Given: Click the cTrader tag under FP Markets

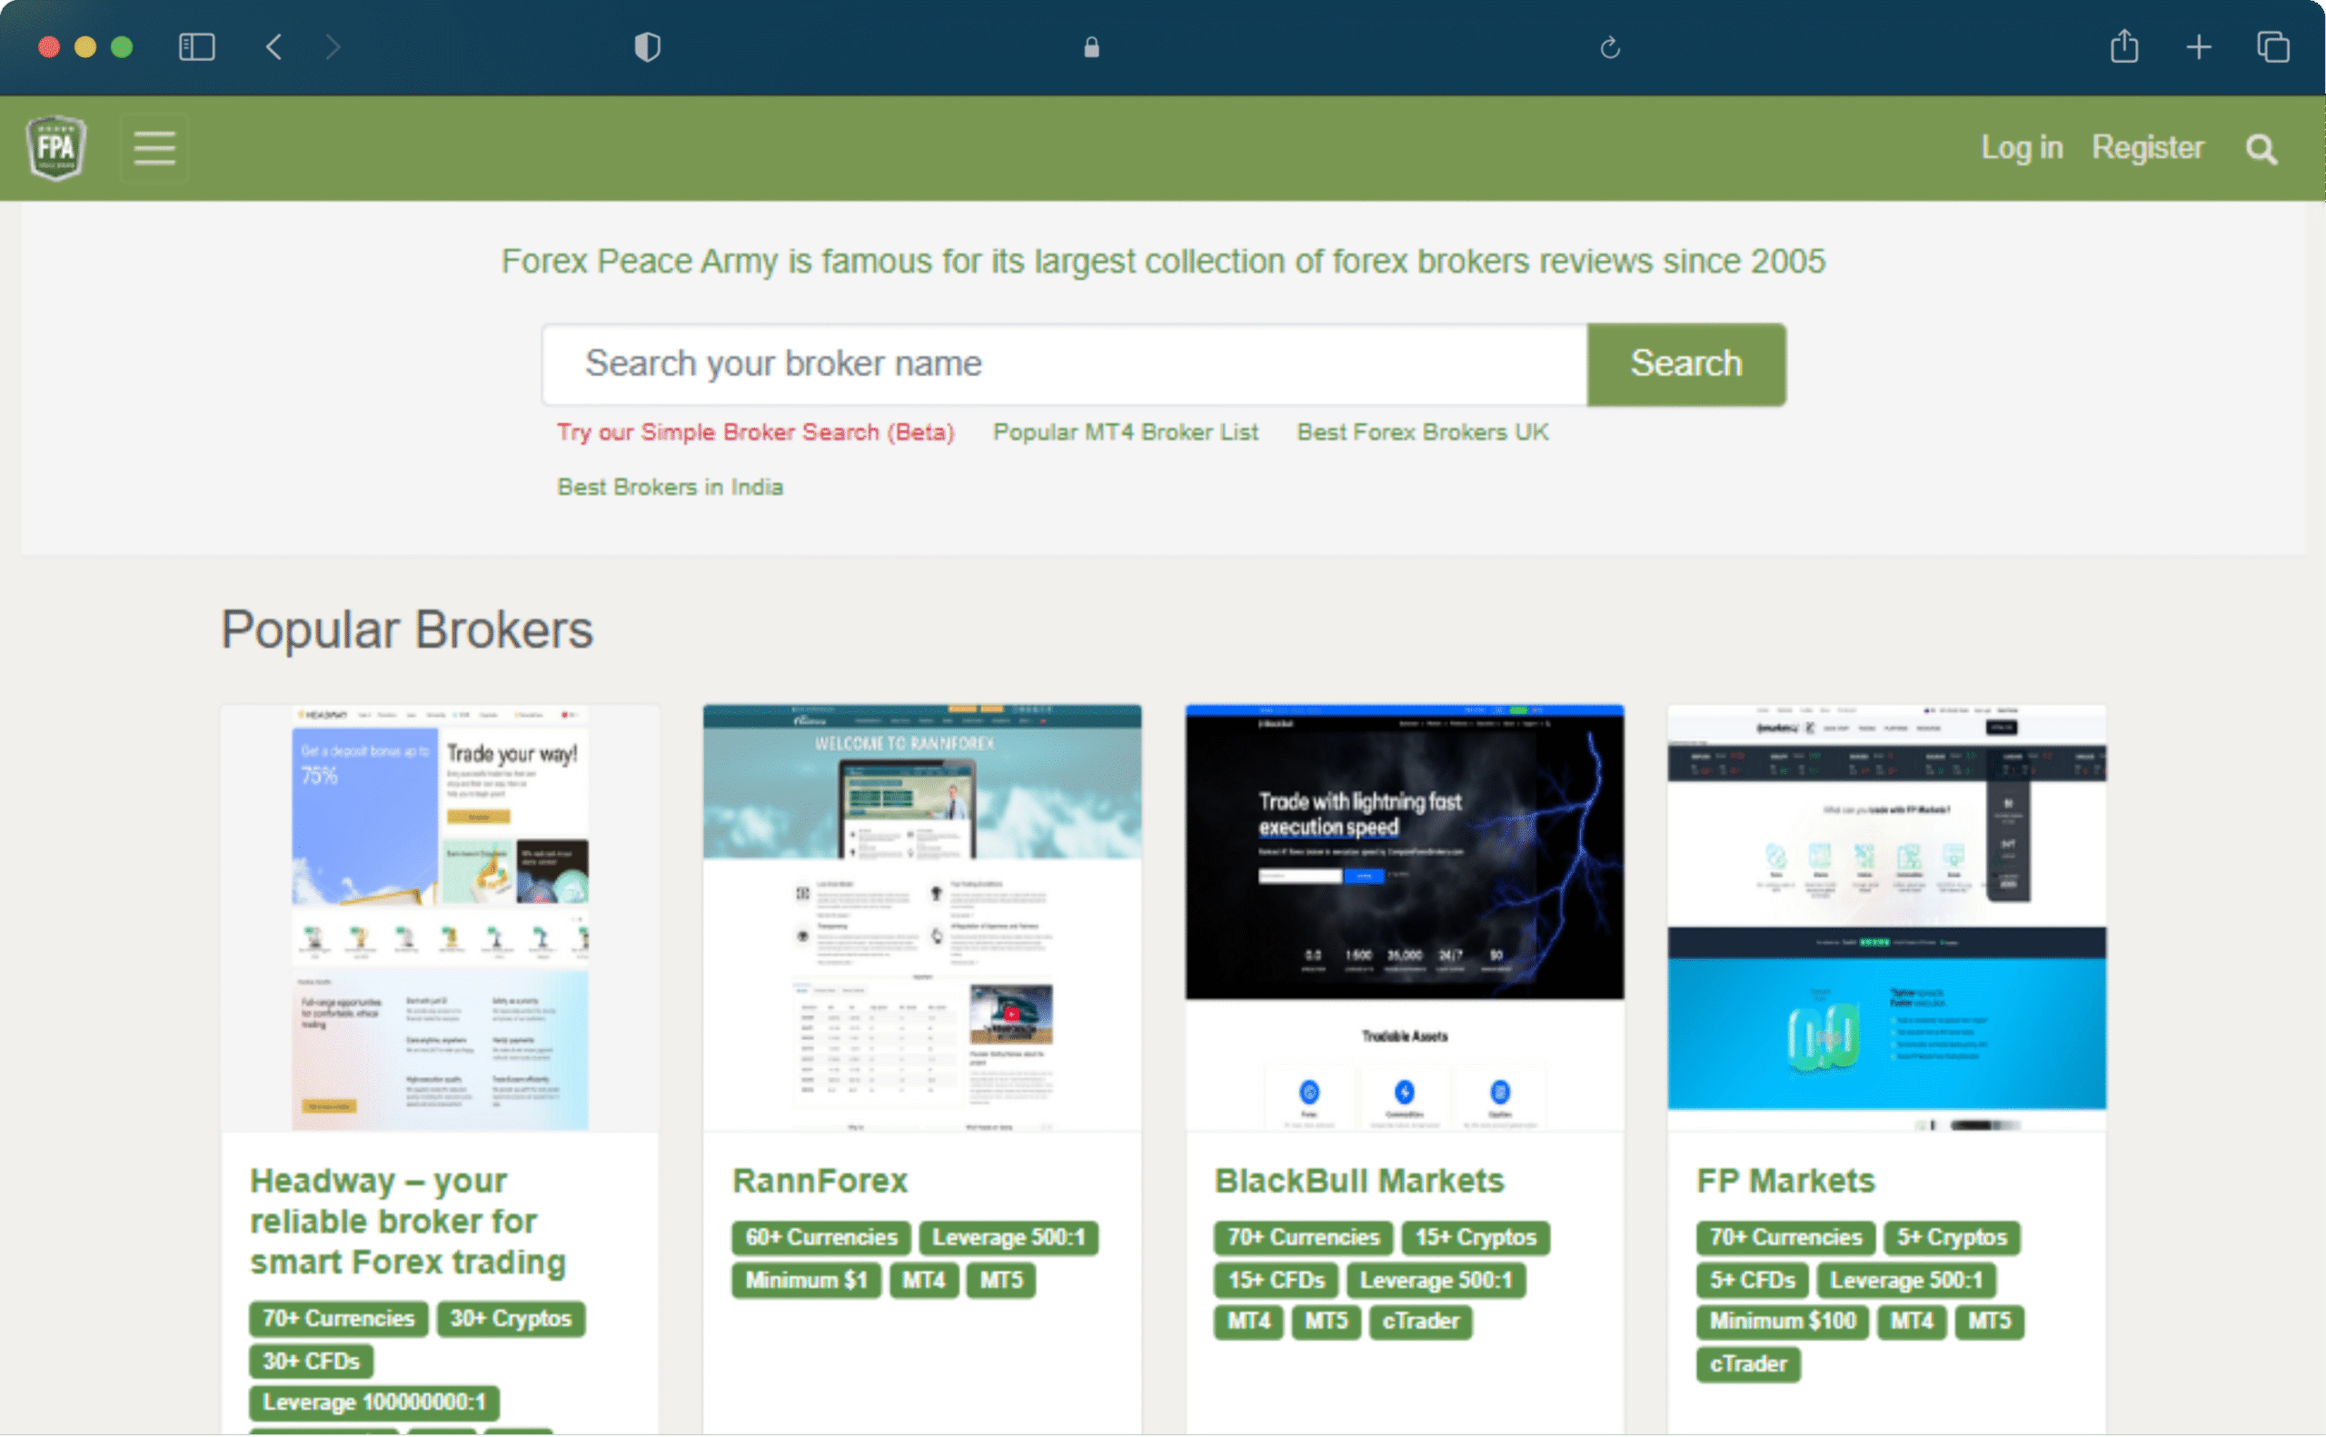Looking at the screenshot, I should pyautogui.click(x=1747, y=1363).
